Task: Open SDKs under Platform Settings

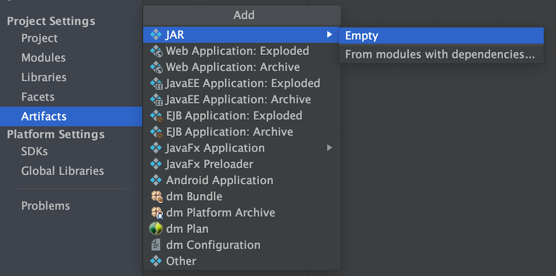Action: (35, 151)
